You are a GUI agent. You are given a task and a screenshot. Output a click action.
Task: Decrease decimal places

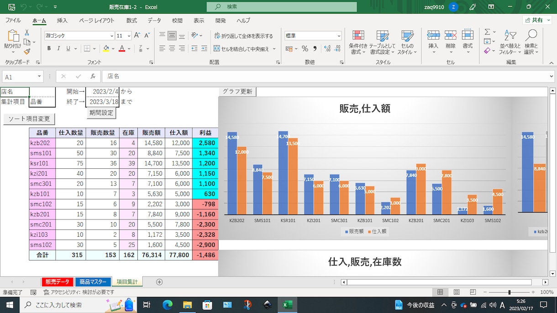tap(337, 48)
